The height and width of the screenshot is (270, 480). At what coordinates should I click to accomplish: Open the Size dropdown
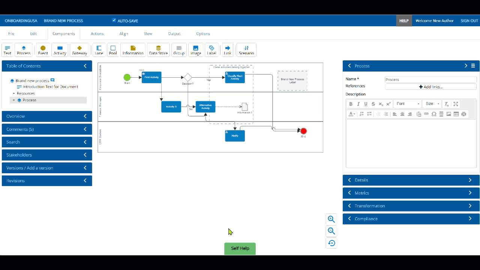pos(432,104)
